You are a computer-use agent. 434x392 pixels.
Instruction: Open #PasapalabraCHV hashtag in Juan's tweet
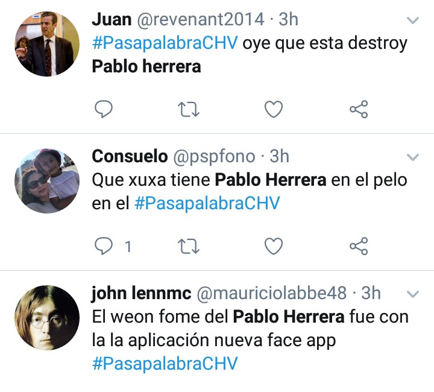click(x=165, y=43)
